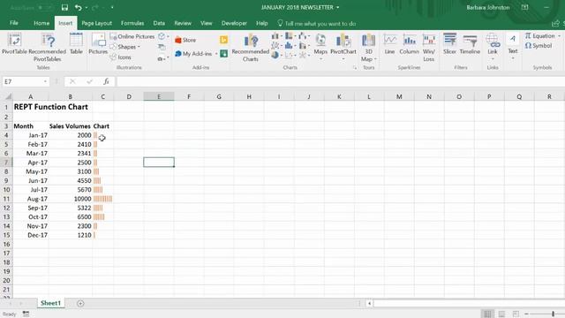This screenshot has width=565, height=318.
Task: Select cell with REPT Function Chart title
Action: tap(31, 107)
